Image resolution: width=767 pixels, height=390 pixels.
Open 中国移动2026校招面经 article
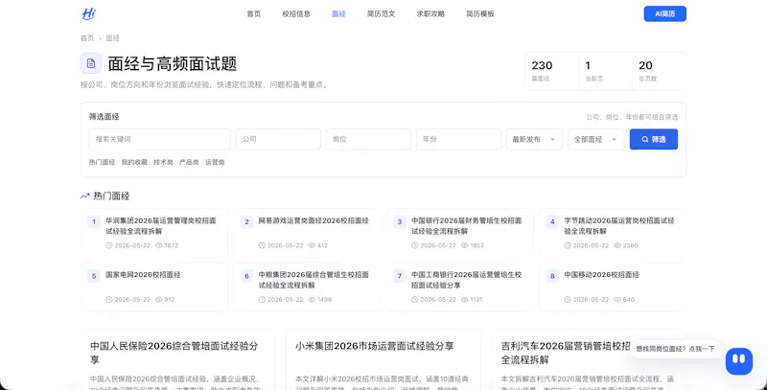[602, 275]
